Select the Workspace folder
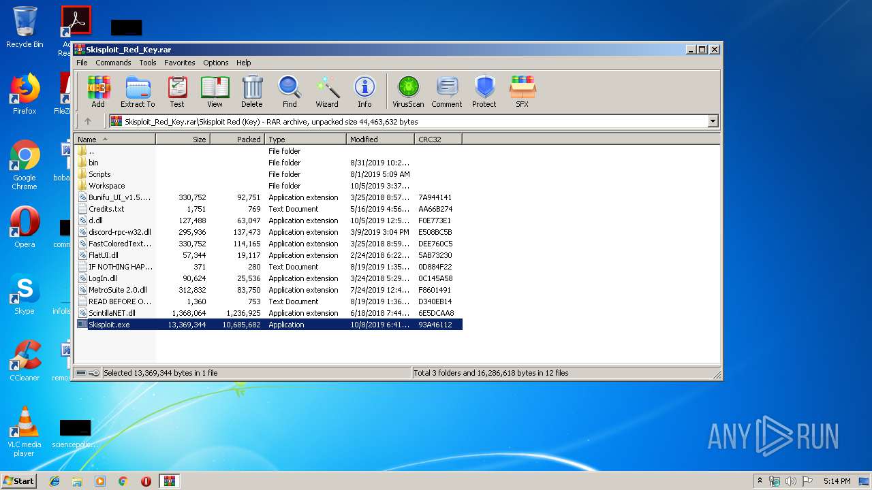 point(268,186)
